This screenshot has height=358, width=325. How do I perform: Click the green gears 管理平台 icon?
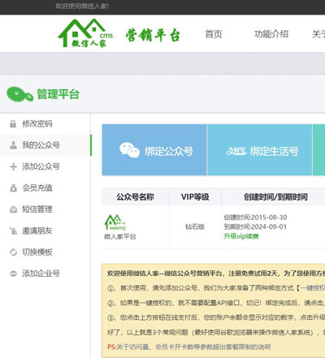(20, 94)
